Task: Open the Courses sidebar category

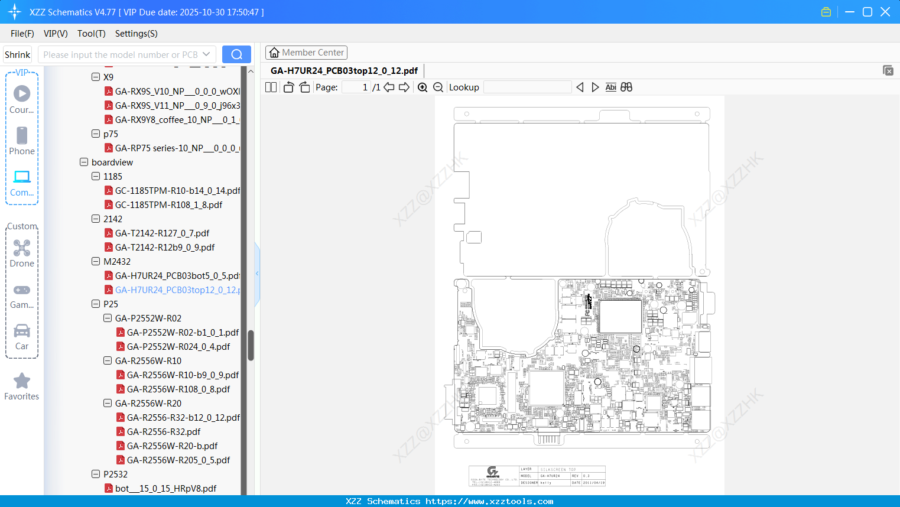Action: pos(22,99)
